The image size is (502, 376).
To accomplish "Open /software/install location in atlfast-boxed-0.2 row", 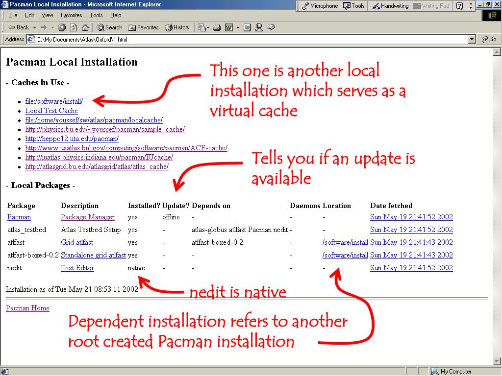I will pos(345,255).
